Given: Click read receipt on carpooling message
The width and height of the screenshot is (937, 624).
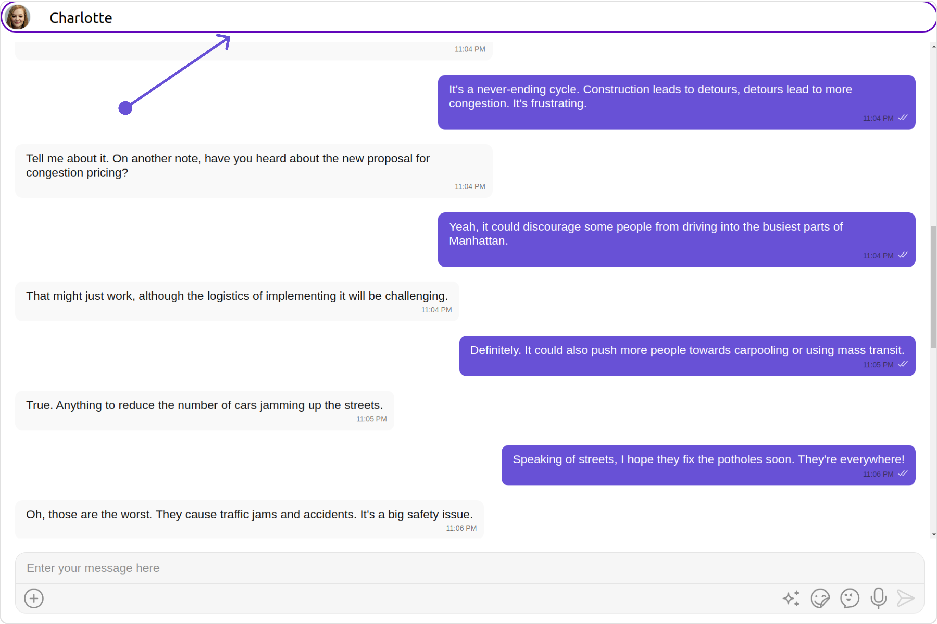Looking at the screenshot, I should tap(903, 364).
